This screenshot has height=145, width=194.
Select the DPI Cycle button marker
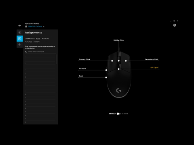[119, 69]
